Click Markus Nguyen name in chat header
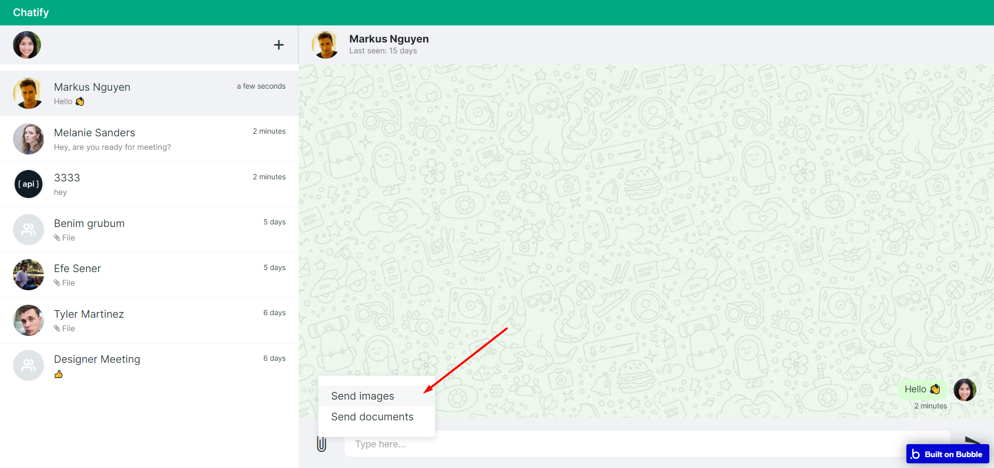The height and width of the screenshot is (468, 994). click(389, 39)
